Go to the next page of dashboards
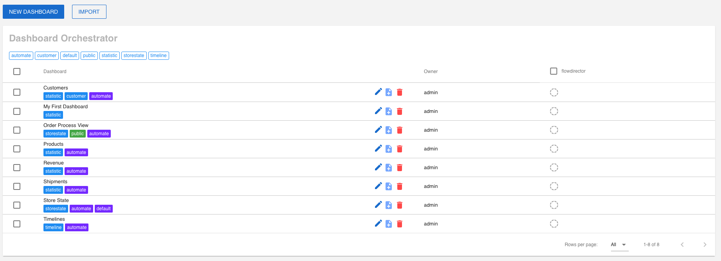The image size is (721, 261). [705, 245]
